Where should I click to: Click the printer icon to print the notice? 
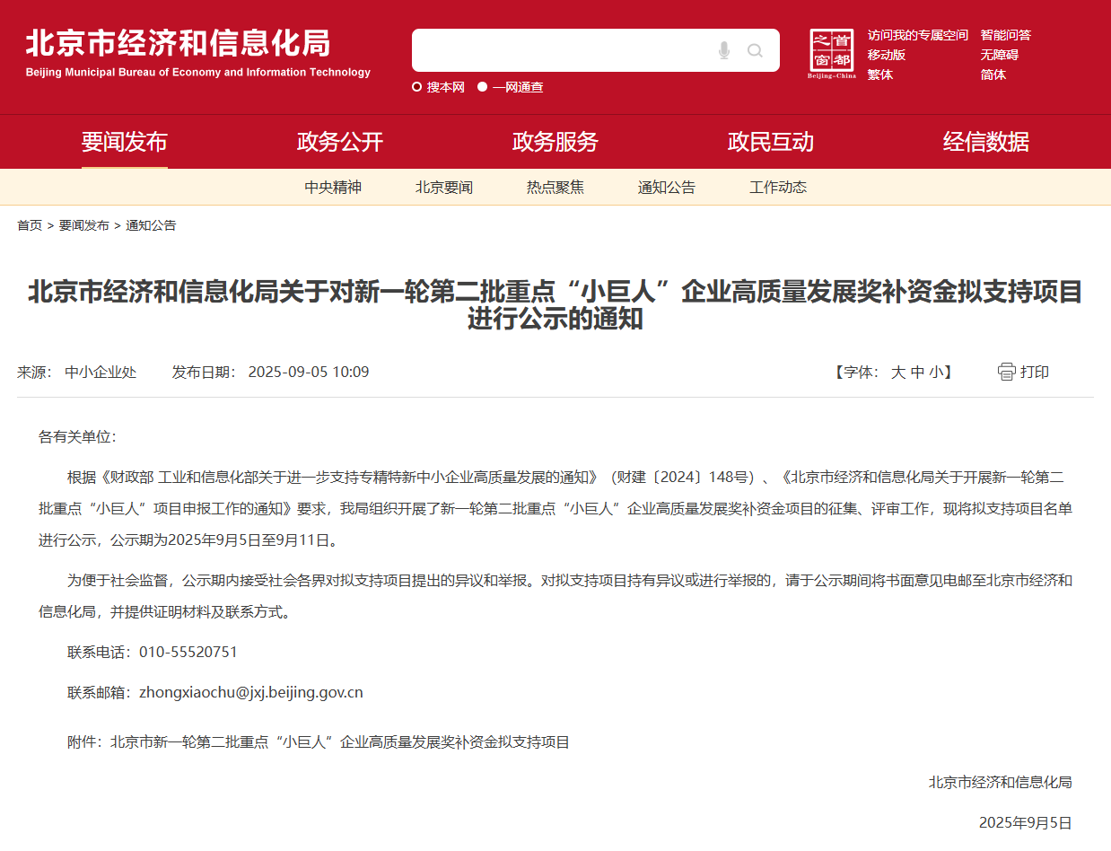1005,371
